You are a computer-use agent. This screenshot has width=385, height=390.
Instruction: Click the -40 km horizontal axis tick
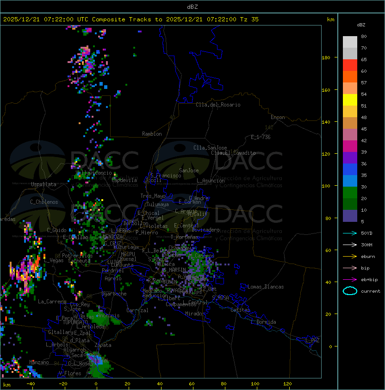[31, 384]
